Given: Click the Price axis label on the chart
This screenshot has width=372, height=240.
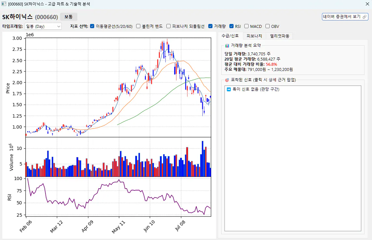Looking at the screenshot, I should (x=8, y=88).
